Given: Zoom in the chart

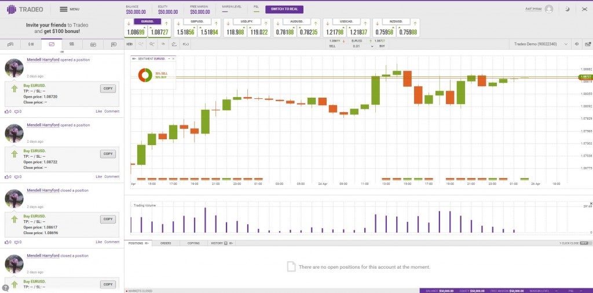Looking at the screenshot, I should tap(141, 44).
